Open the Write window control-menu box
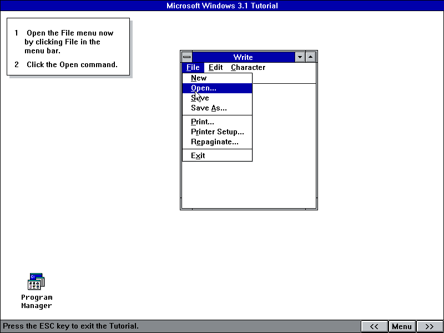 click(x=187, y=57)
